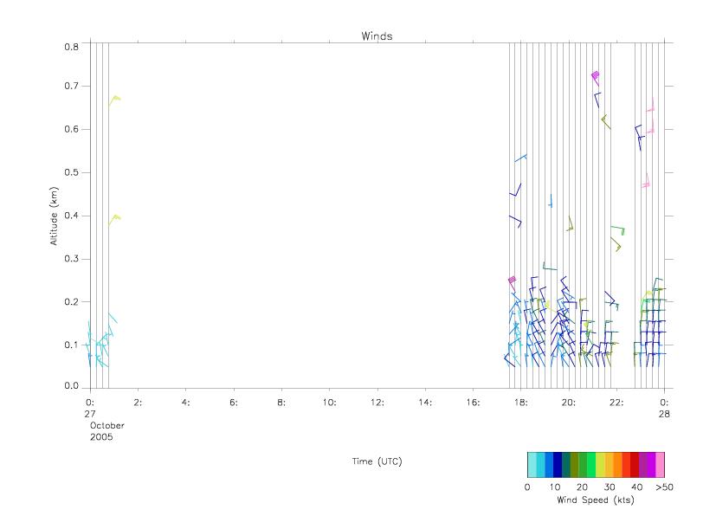This screenshot has width=716, height=529.
Task: Click the "0:" time label above "27"
Action: click(90, 403)
